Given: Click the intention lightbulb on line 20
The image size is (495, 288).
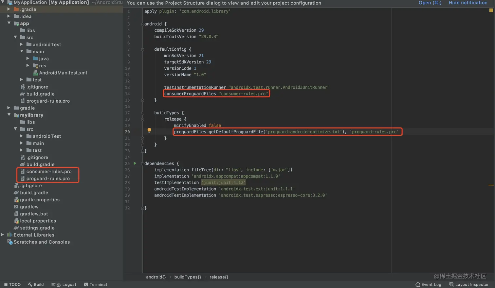Looking at the screenshot, I should [x=149, y=130].
